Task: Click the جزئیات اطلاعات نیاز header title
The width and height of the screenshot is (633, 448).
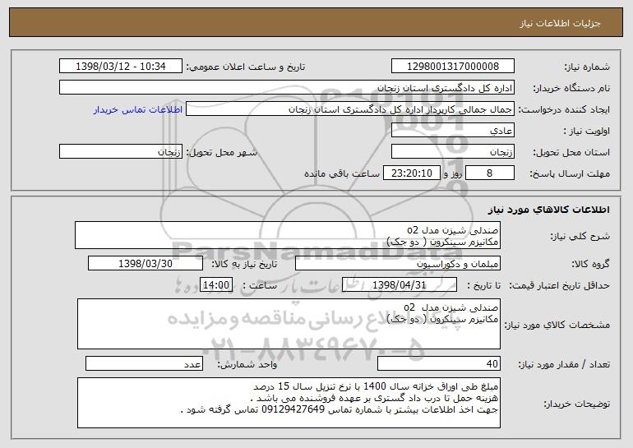Action: pyautogui.click(x=560, y=23)
